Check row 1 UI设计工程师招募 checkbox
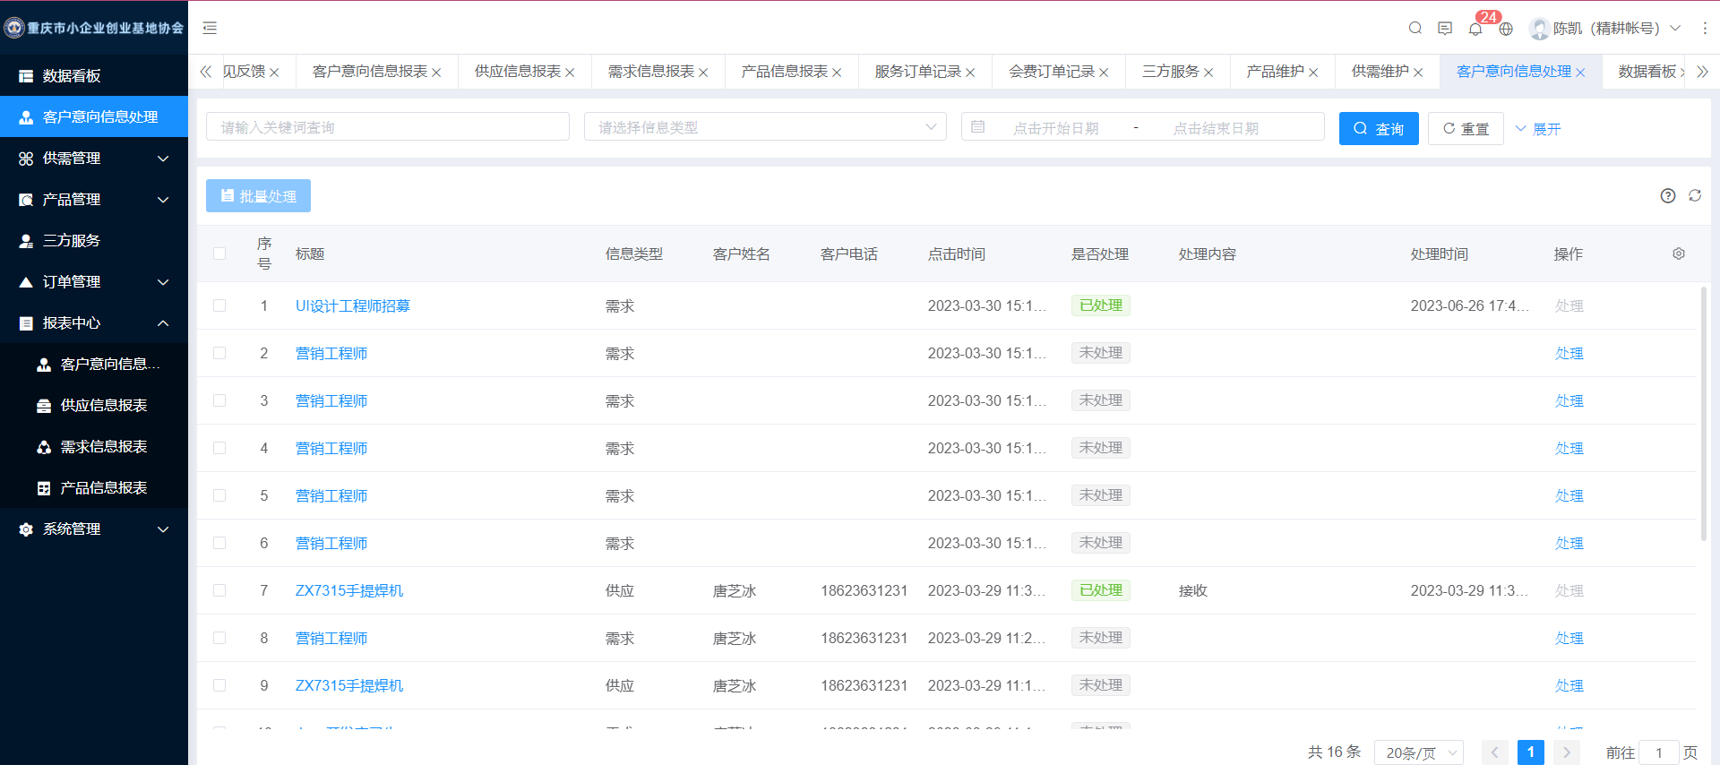The width and height of the screenshot is (1720, 765). [x=219, y=305]
